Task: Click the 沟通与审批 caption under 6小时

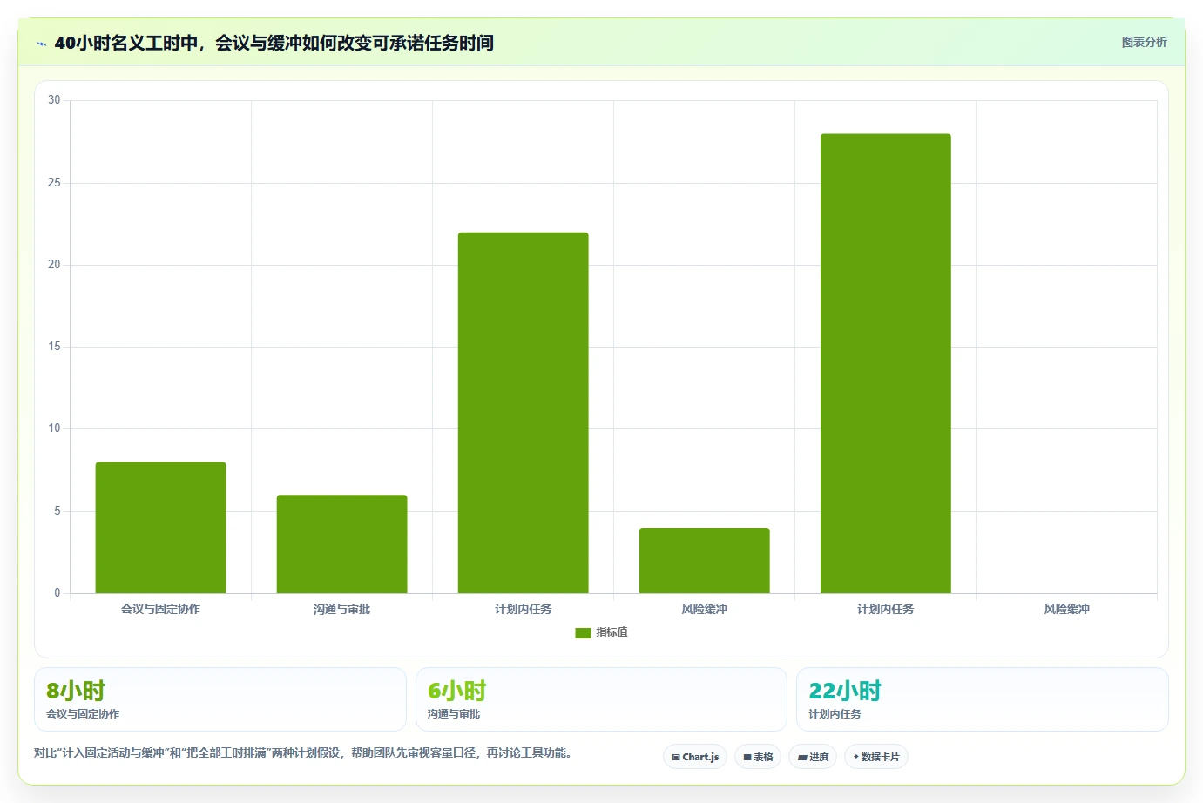Action: [x=454, y=714]
